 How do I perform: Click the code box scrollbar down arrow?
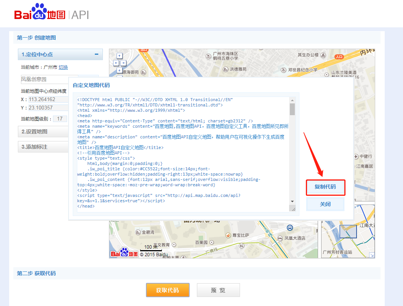293,201
